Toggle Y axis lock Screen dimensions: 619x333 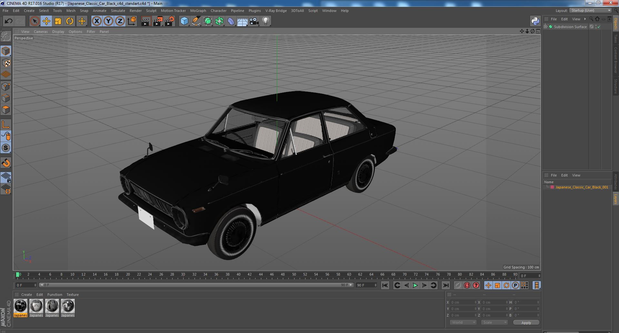click(108, 21)
